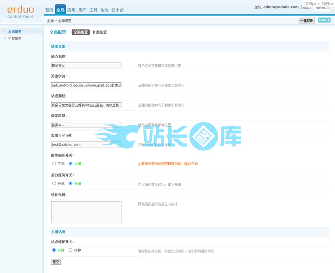Switch to the 扩展配置 sub-tab
335x273 pixels.
100,32
